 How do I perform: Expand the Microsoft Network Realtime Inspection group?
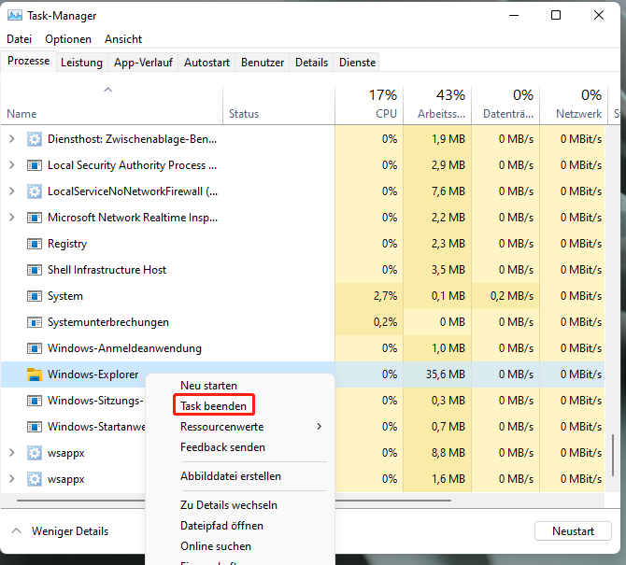pyautogui.click(x=11, y=218)
